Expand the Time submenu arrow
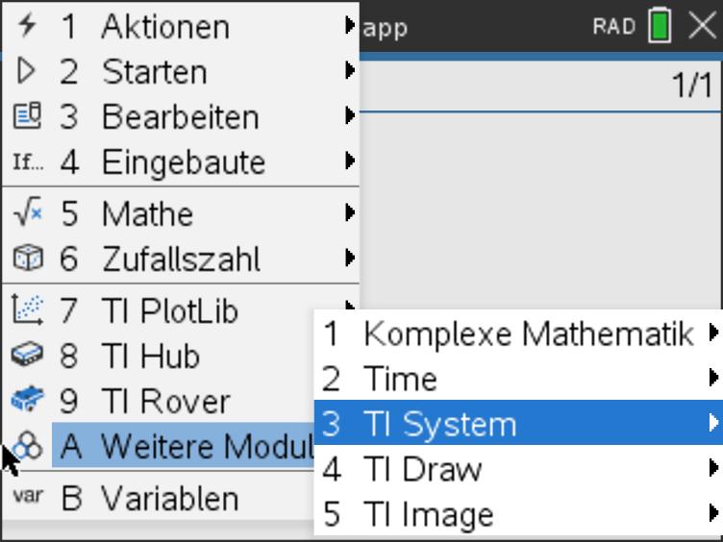723x542 pixels. pos(712,379)
